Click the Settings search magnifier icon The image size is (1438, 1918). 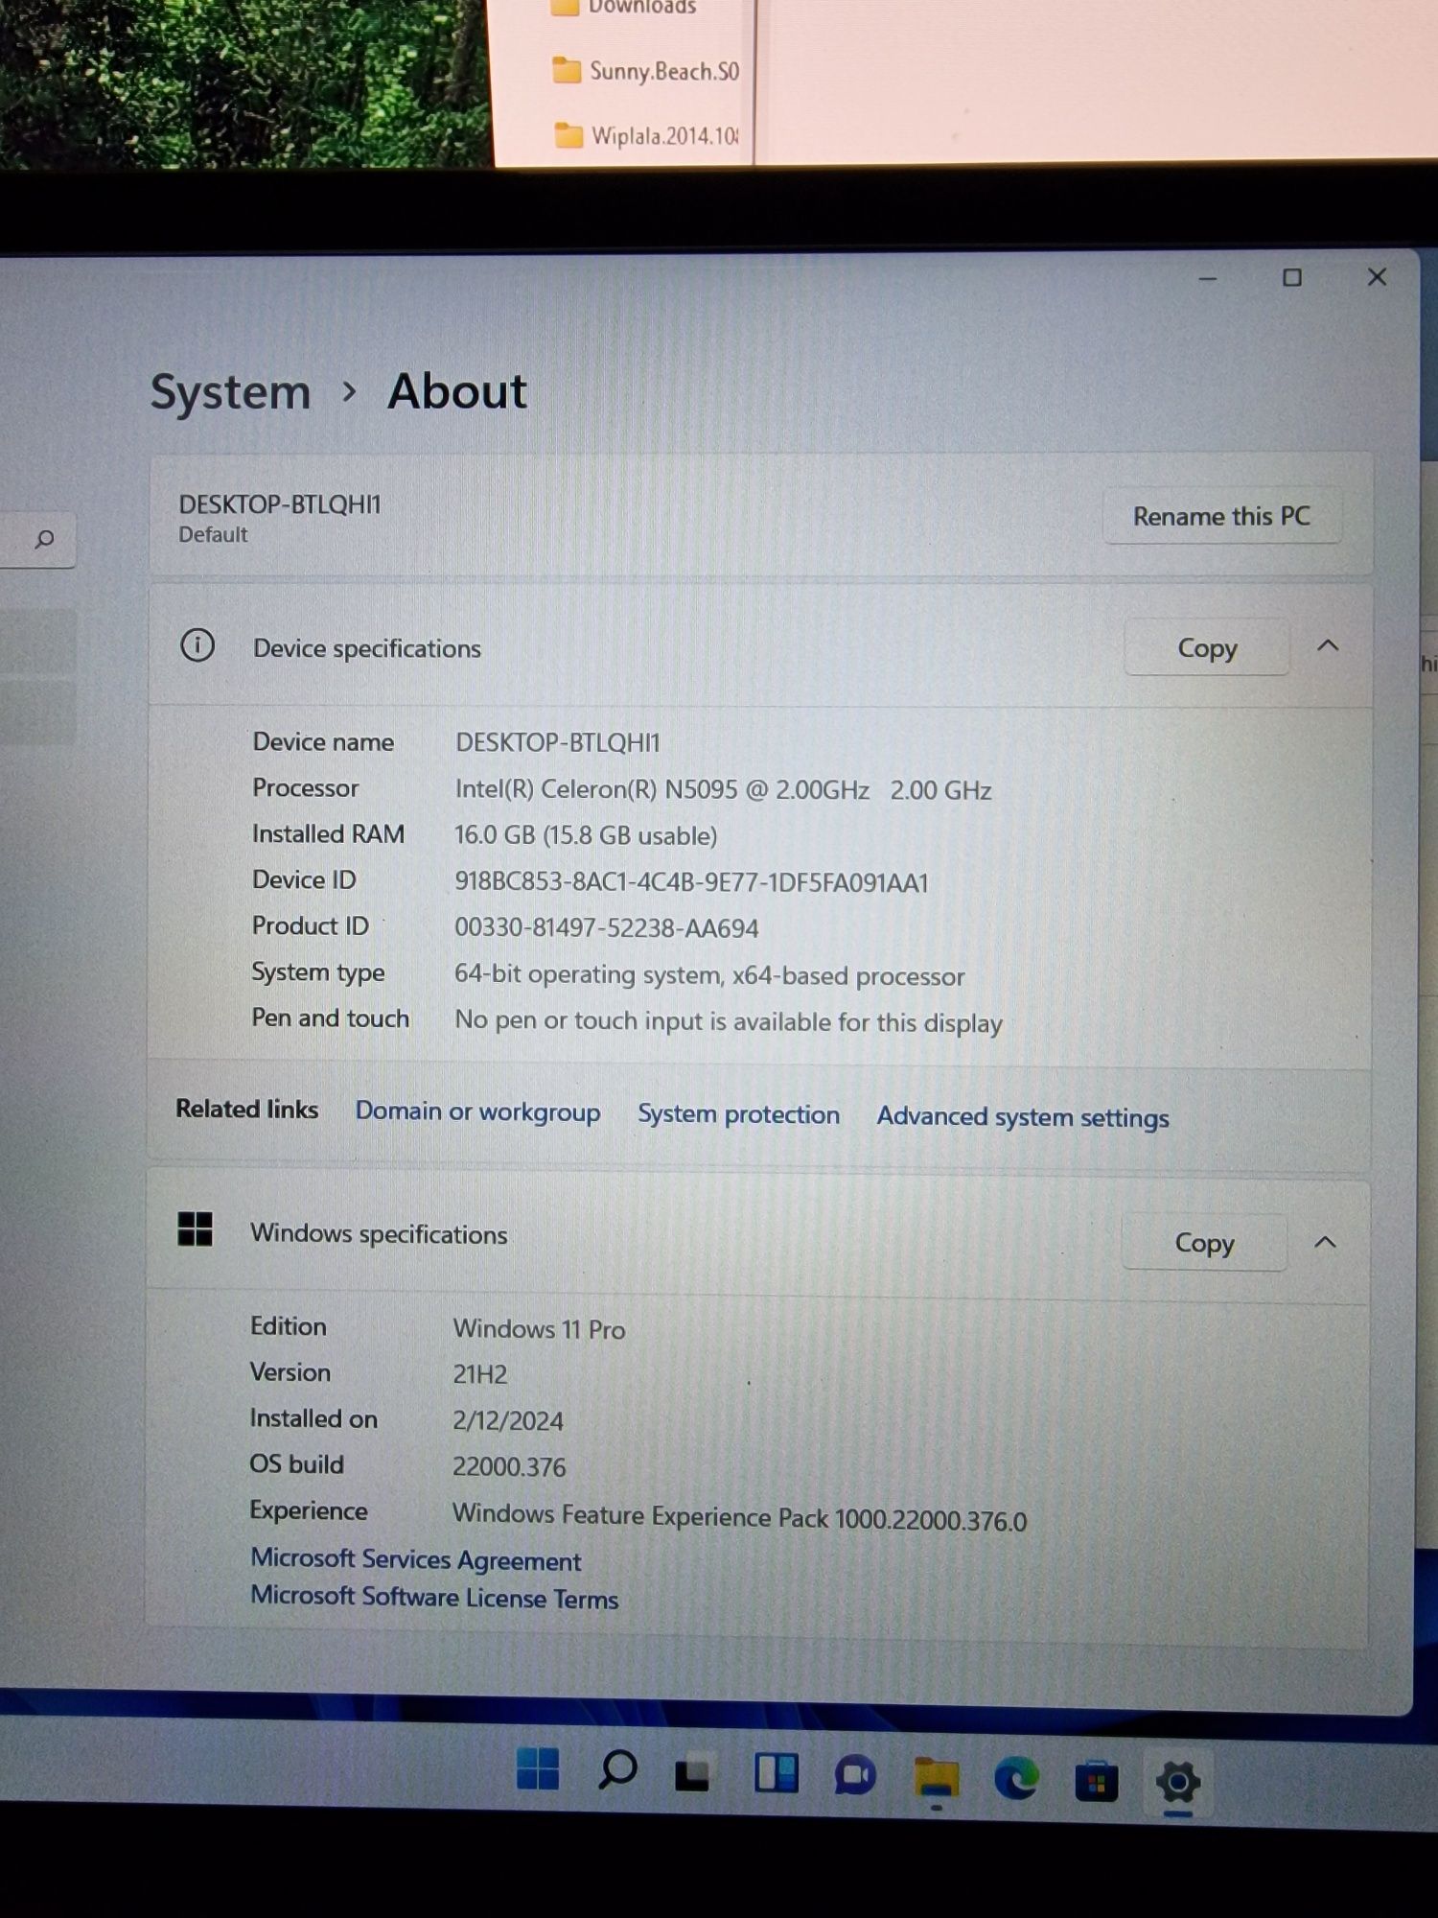tap(44, 539)
